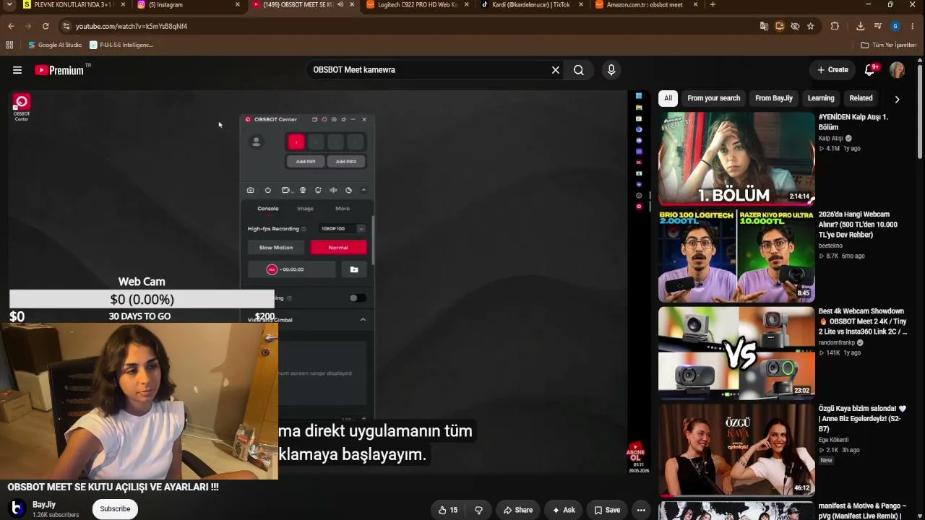The image size is (925, 520).
Task: Open the Özgü Kaya bizim salonda thumbnail
Action: [x=736, y=450]
